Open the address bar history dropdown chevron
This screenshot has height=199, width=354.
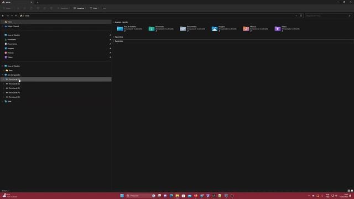tap(296, 16)
